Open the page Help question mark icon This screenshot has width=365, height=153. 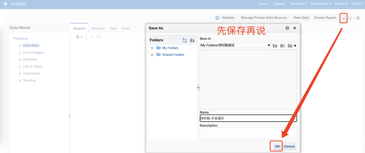358,18
